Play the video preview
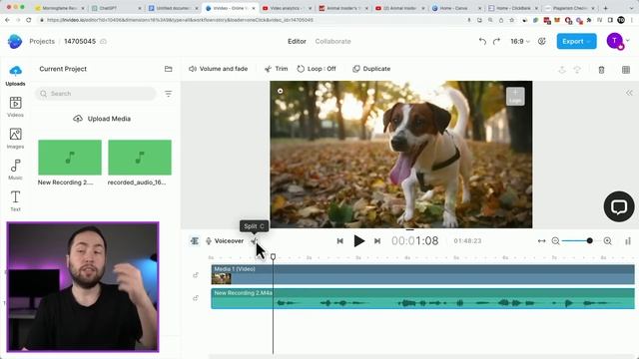Screen dimensions: 639x359 click(358, 241)
